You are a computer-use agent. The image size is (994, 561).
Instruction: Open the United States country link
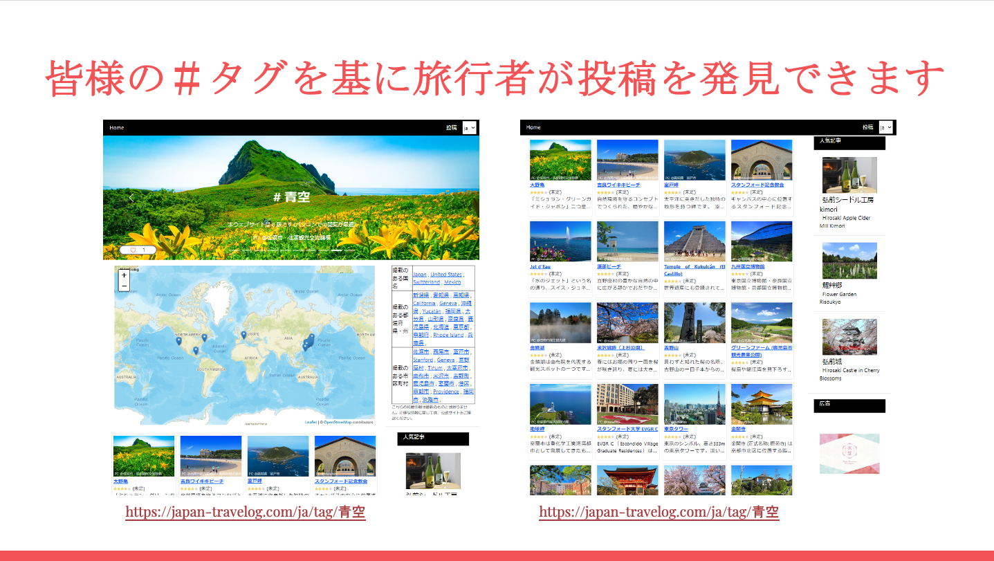(445, 275)
